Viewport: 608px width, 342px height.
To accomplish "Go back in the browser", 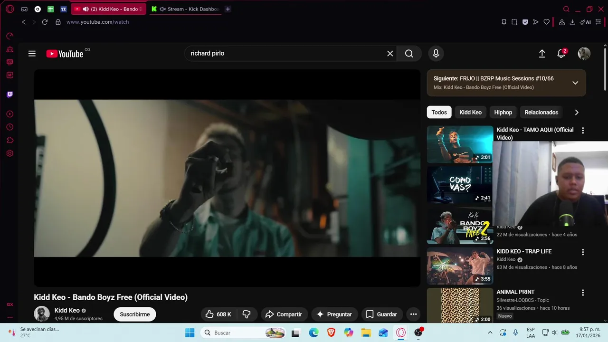I will pos(24,22).
